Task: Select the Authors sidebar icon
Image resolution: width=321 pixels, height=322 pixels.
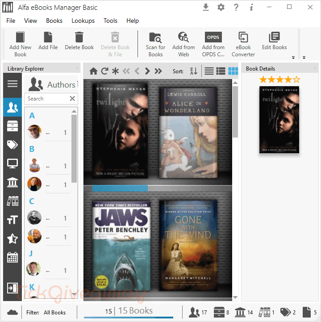Action: 13,107
